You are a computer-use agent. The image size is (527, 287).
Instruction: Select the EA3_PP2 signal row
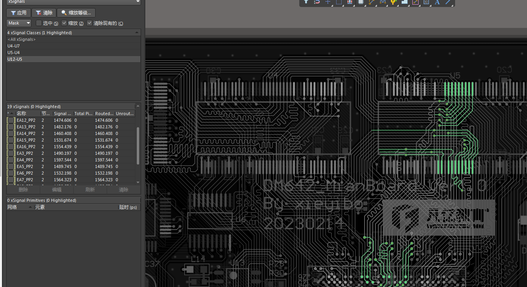pyautogui.click(x=71, y=153)
